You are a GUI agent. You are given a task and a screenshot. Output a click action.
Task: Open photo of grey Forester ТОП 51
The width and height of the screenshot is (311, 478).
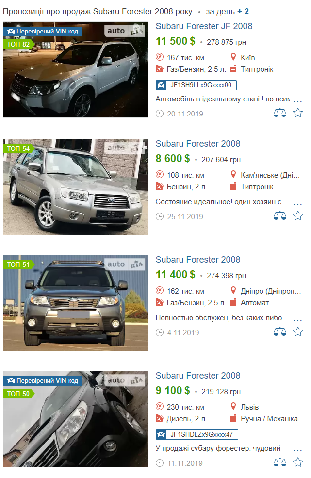(x=76, y=303)
